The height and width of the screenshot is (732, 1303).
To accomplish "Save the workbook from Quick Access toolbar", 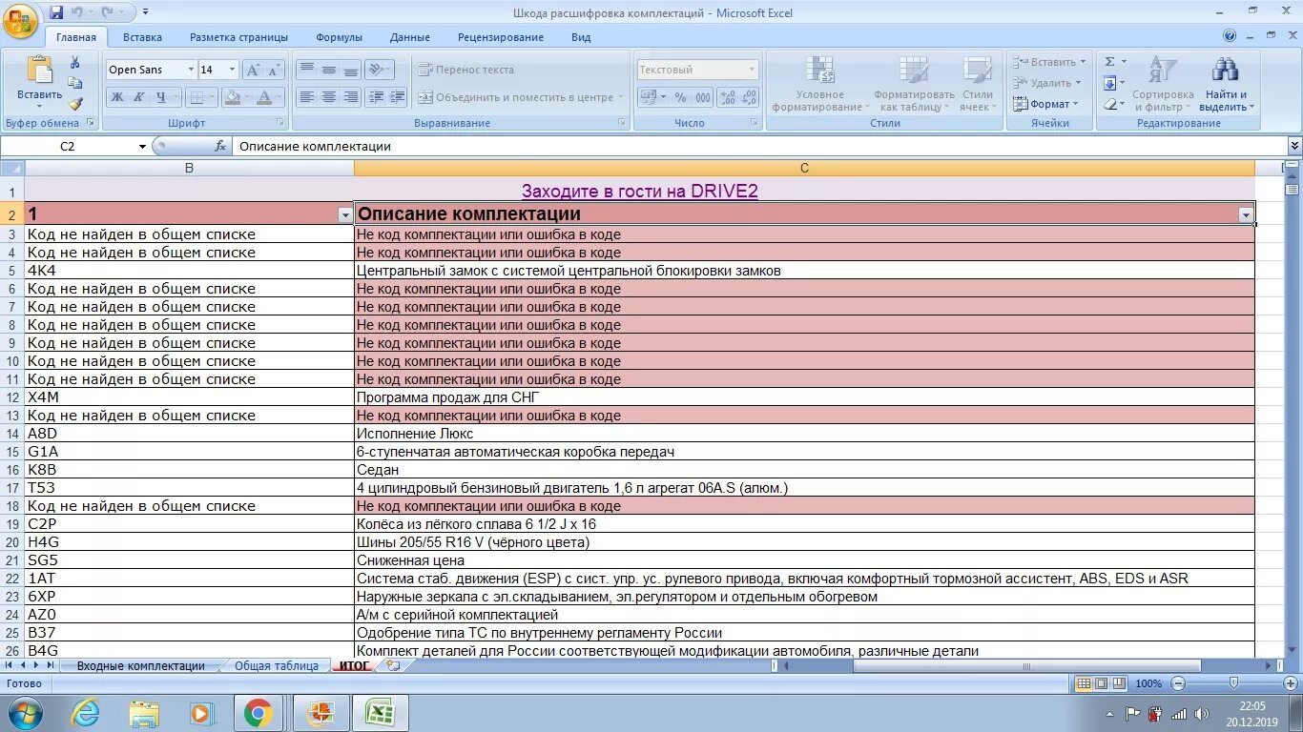I will pyautogui.click(x=56, y=12).
